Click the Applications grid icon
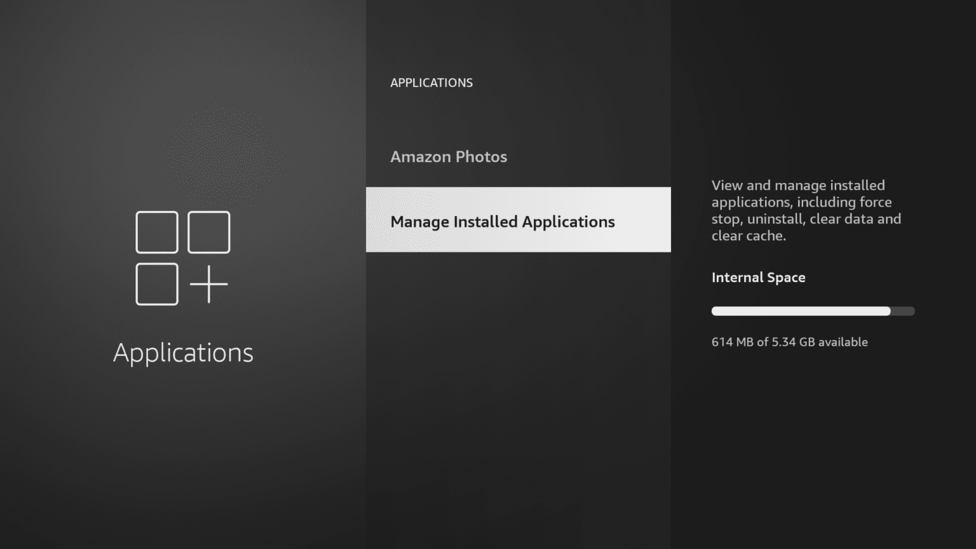The image size is (976, 549). [183, 257]
